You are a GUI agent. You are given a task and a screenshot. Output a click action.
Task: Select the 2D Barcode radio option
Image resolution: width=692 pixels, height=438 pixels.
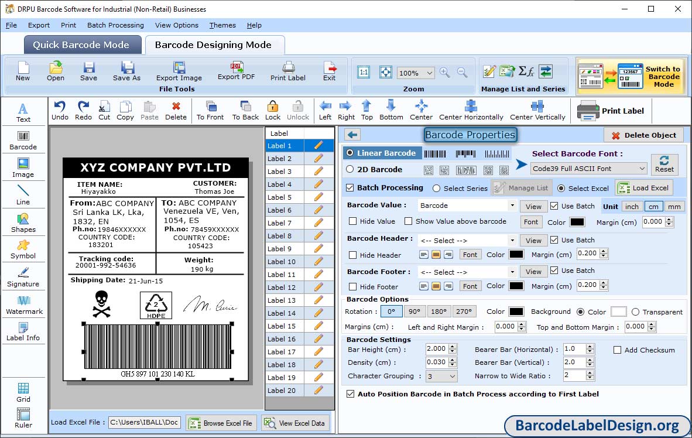350,169
